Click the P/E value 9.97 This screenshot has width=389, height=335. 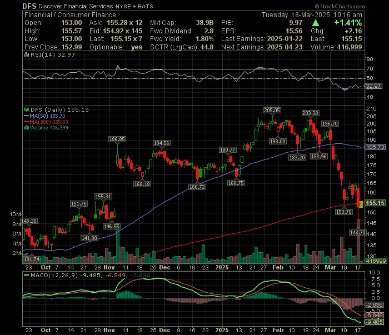click(x=296, y=23)
